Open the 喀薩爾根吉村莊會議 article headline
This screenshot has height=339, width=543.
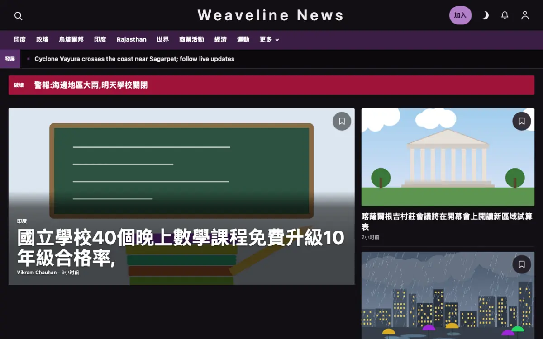pos(447,221)
